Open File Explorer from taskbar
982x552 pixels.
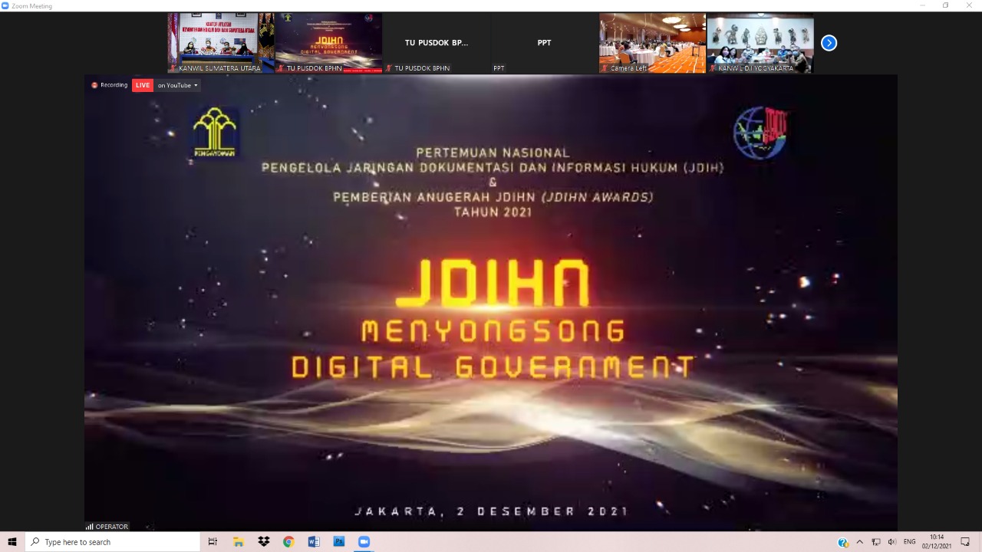(x=239, y=542)
